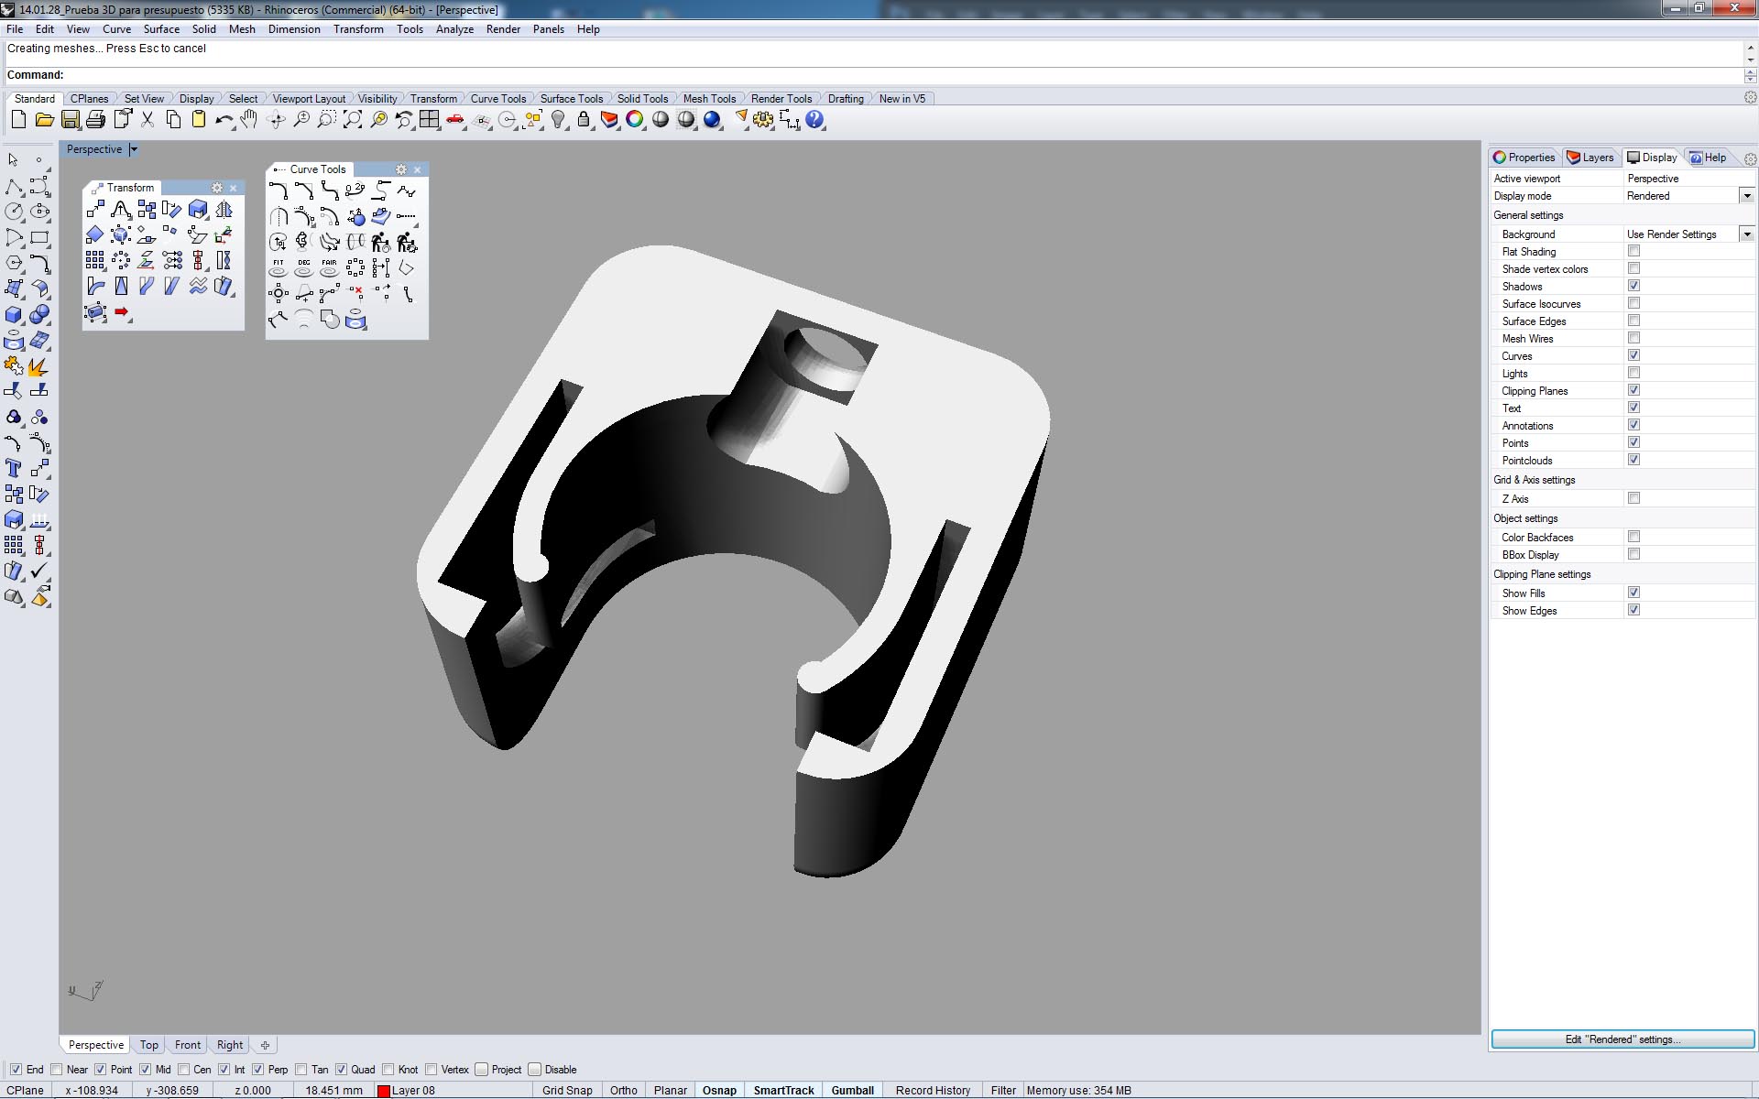Toggle Grid Snap in status bar
Screen dimensions: 1759x1099
[x=567, y=1090]
